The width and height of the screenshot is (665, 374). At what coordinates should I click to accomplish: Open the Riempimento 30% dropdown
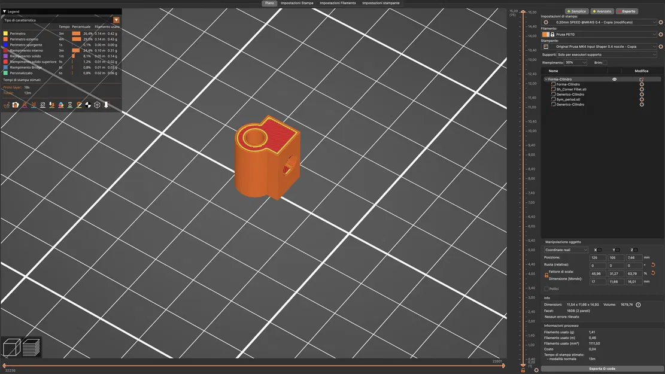point(575,62)
